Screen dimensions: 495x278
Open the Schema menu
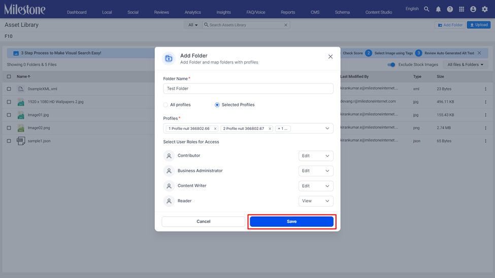click(342, 12)
